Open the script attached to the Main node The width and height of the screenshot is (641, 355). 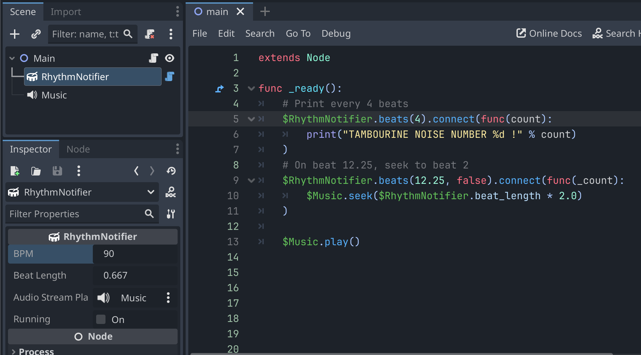click(153, 58)
